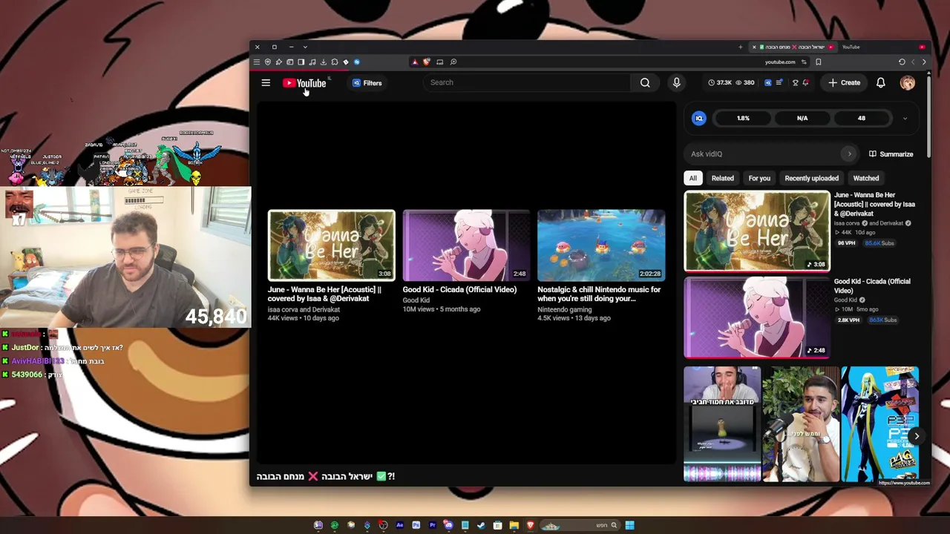This screenshot has width=950, height=534.
Task: Open Steam from the taskbar
Action: click(481, 525)
